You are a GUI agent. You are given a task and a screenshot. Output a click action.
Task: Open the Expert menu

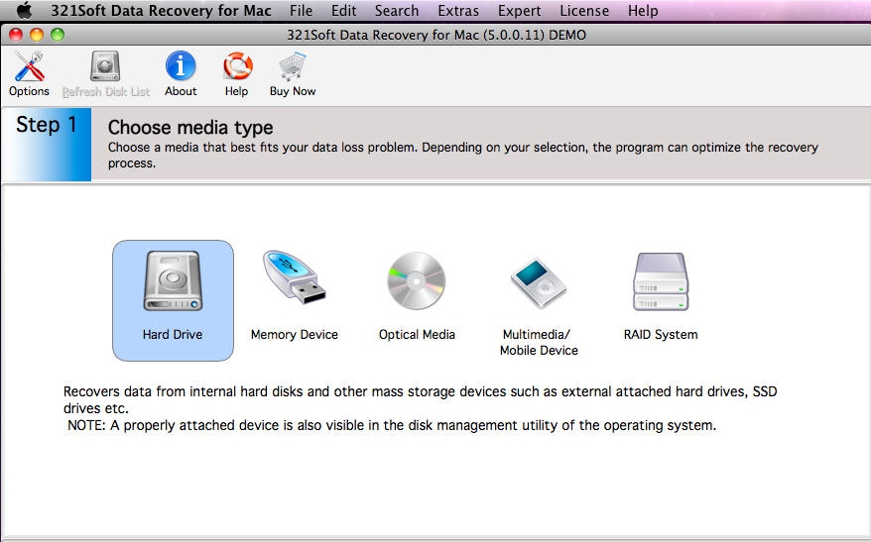[x=520, y=11]
